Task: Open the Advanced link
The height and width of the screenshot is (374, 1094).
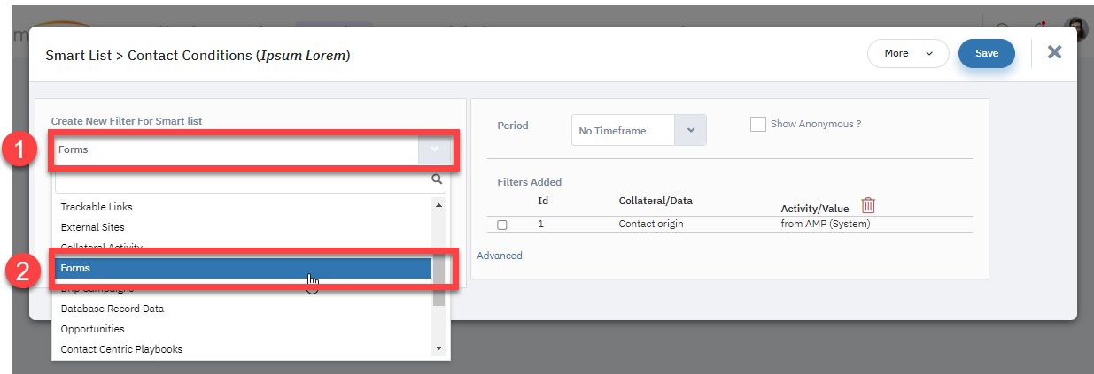Action: click(500, 256)
